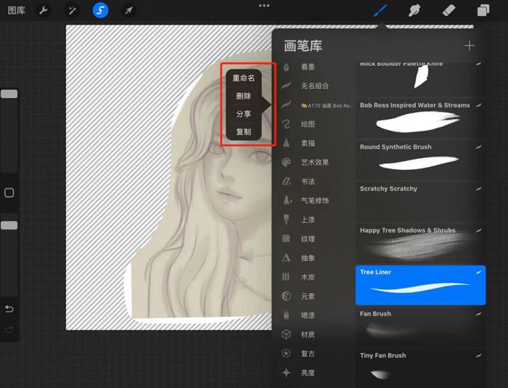508x388 pixels.
Task: Click the 复古 star badge icon
Action: [x=286, y=353]
